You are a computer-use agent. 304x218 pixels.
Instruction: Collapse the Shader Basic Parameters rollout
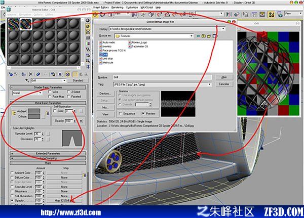coord(48,88)
